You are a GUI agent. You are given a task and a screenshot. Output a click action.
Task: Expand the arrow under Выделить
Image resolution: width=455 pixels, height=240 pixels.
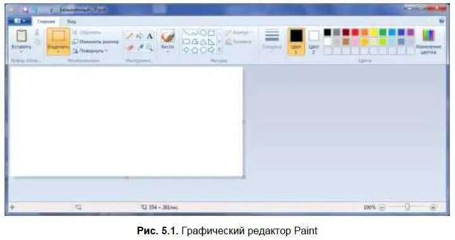coord(58,52)
